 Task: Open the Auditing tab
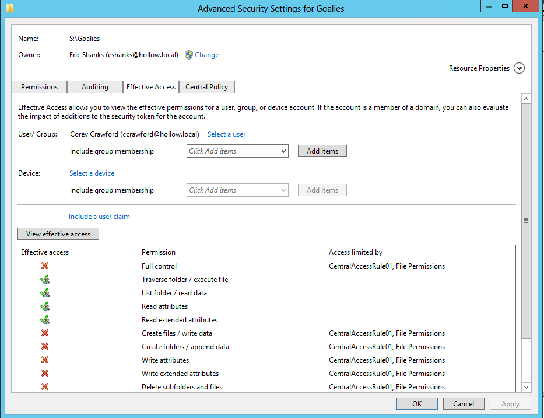pos(94,87)
